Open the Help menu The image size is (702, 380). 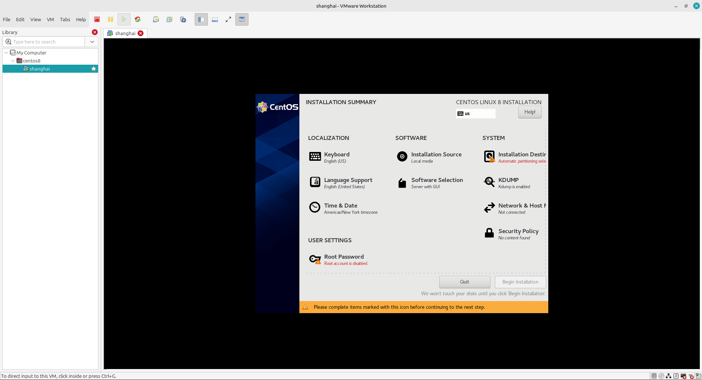(81, 19)
